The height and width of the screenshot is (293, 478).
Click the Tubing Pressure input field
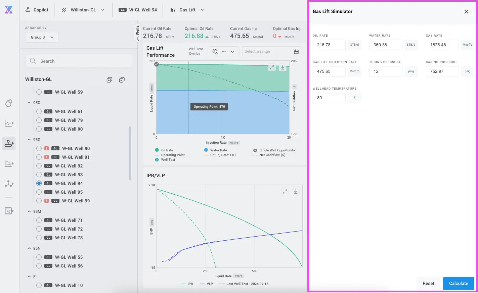[x=386, y=71]
